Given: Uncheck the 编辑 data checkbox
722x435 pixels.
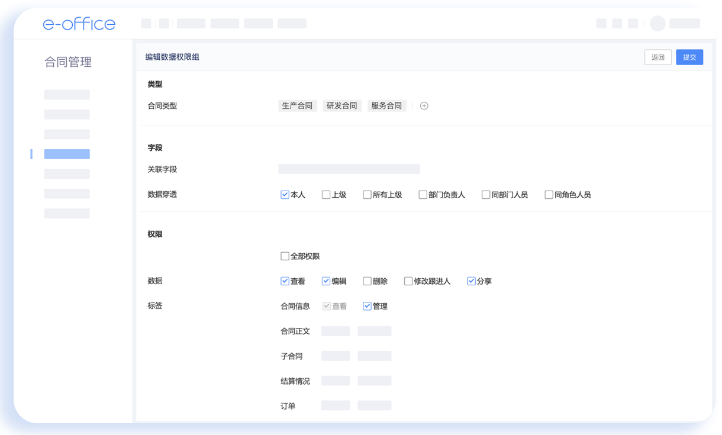Looking at the screenshot, I should [326, 281].
